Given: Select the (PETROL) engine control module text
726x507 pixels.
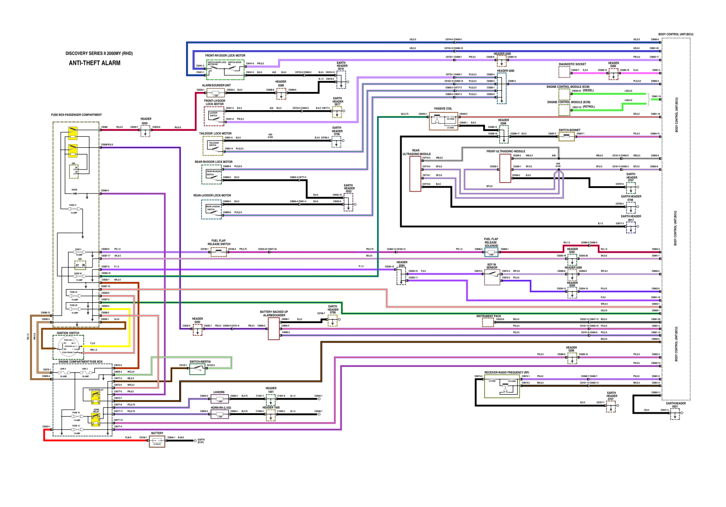Looking at the screenshot, I should 589,107.
